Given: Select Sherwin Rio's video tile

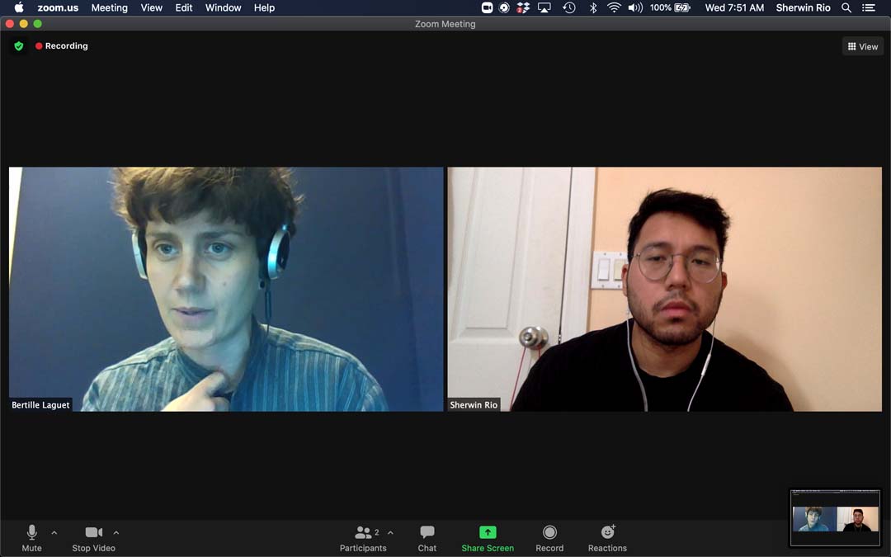Looking at the screenshot, I should (x=665, y=289).
